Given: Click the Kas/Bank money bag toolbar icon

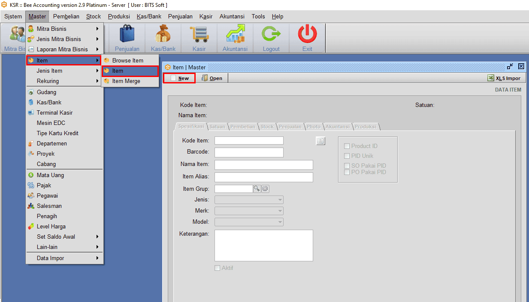Looking at the screenshot, I should (163, 34).
